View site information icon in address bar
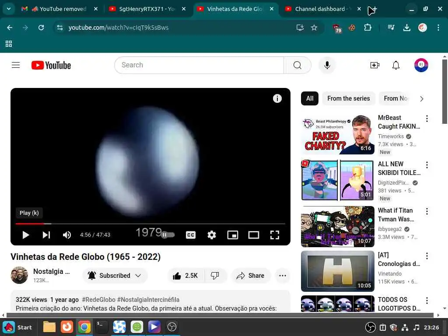This screenshot has width=448, height=336. pyautogui.click(x=59, y=28)
